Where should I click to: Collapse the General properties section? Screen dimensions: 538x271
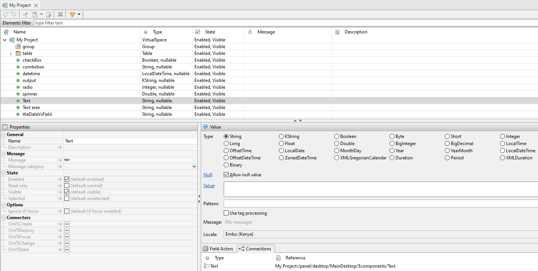pos(4,135)
